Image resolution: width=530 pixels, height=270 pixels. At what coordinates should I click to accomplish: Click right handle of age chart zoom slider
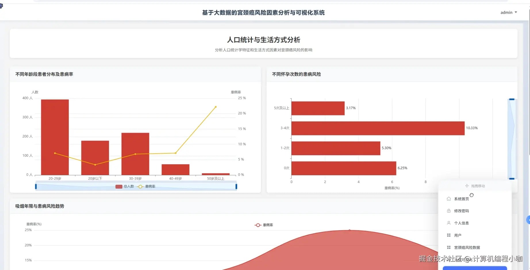[x=236, y=187]
